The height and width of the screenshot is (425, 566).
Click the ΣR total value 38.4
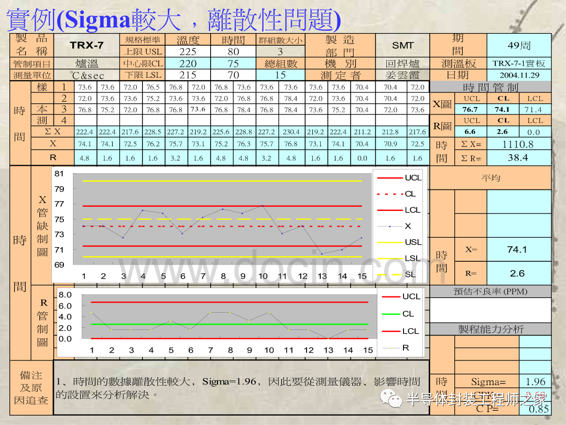518,157
